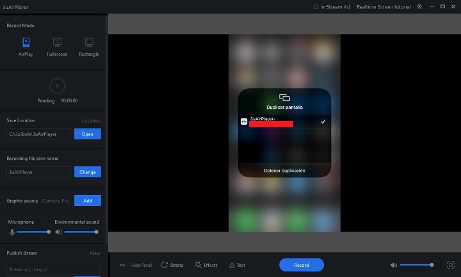Screen dimensions: 461x277
Task: Click the 00:00:00 recording timer
Action: pos(69,100)
